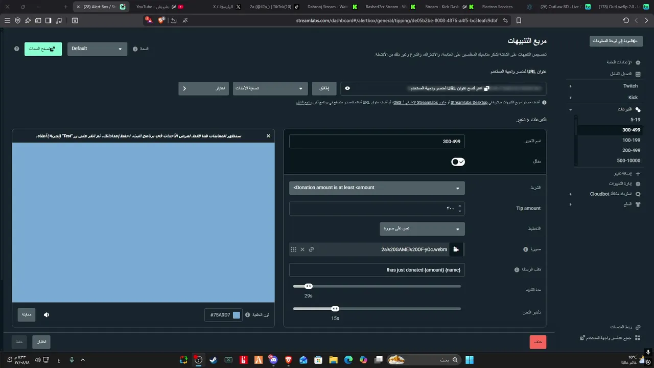Click the grid icon beside the webm file
This screenshot has width=654, height=368.
click(294, 249)
